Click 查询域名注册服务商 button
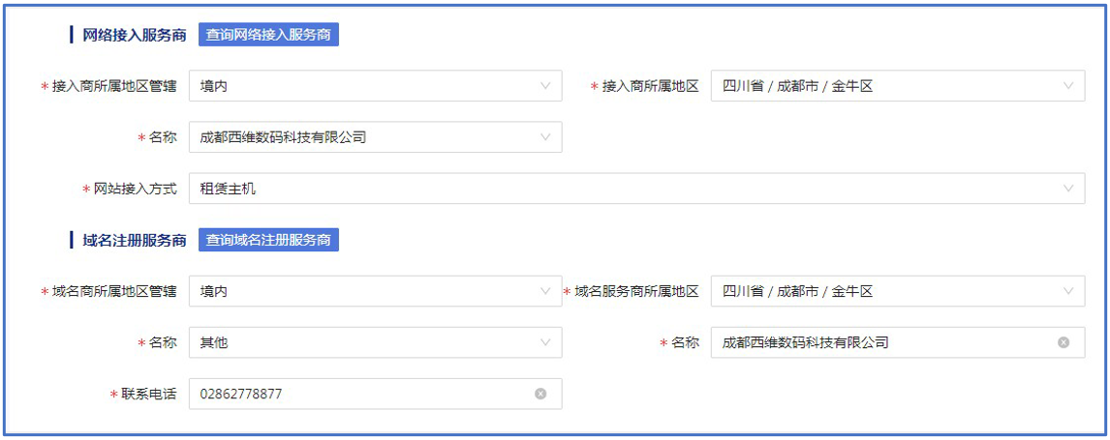 [x=268, y=240]
